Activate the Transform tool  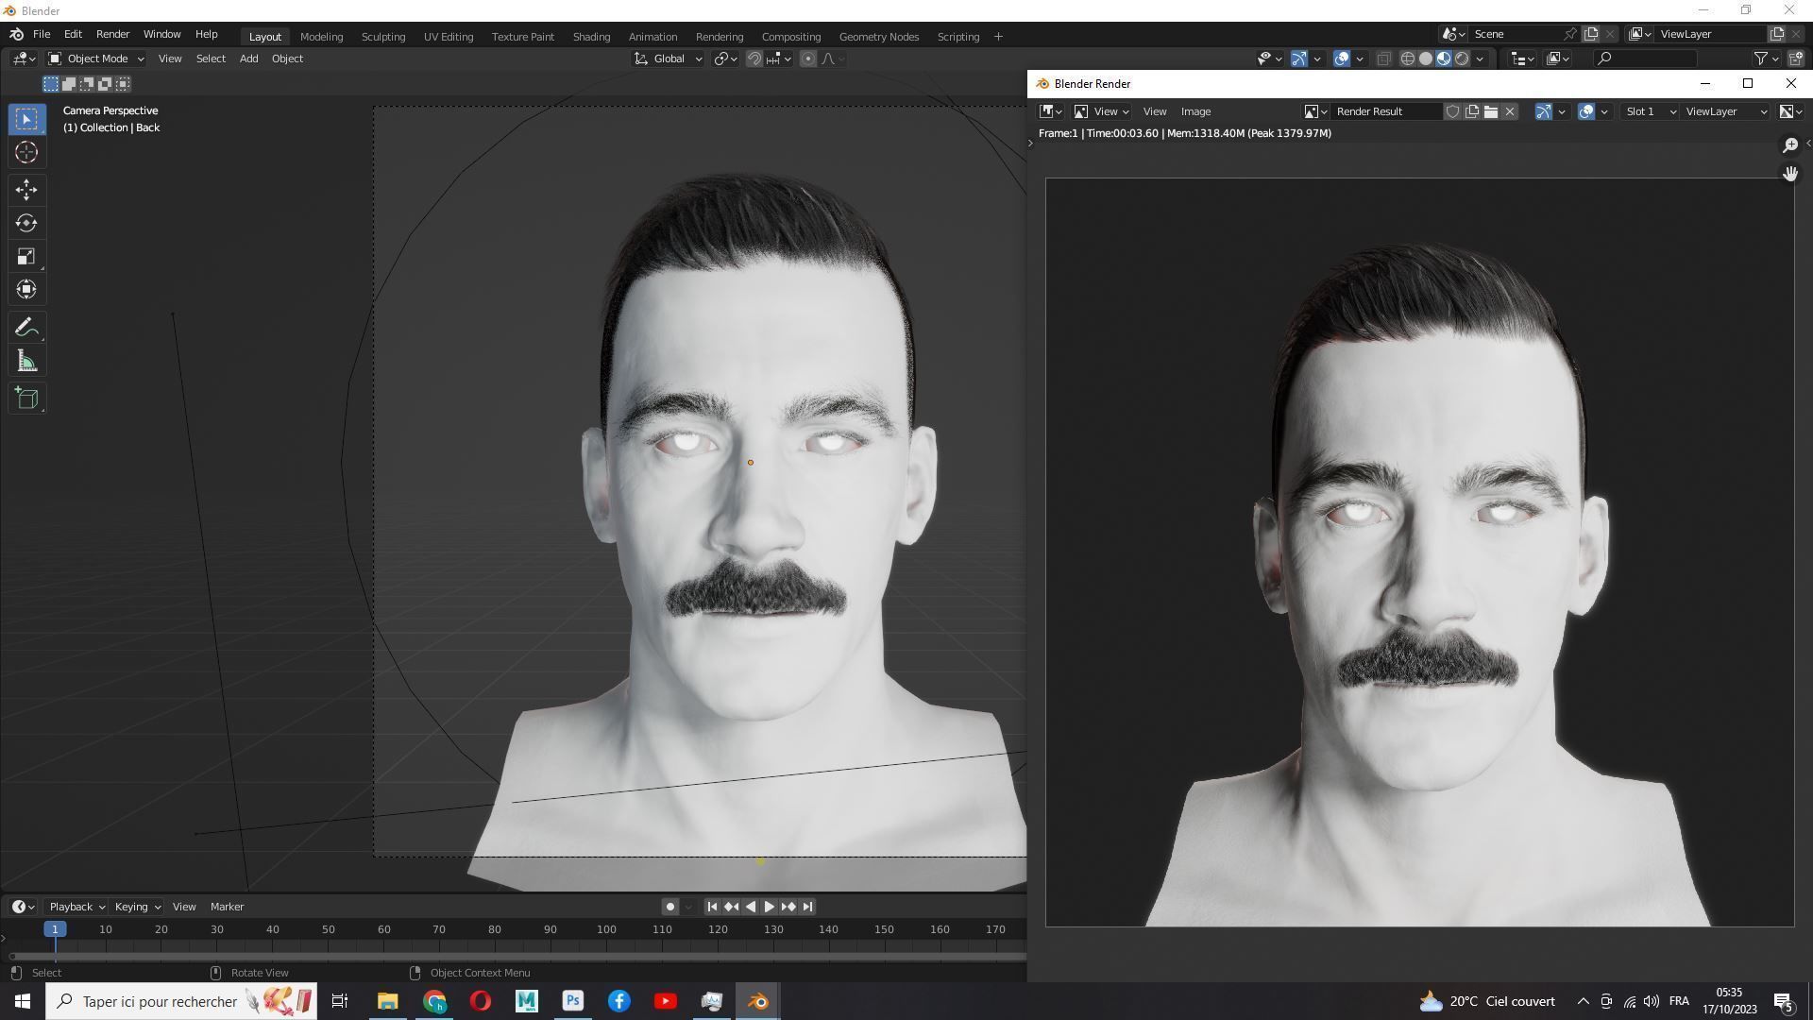click(26, 289)
